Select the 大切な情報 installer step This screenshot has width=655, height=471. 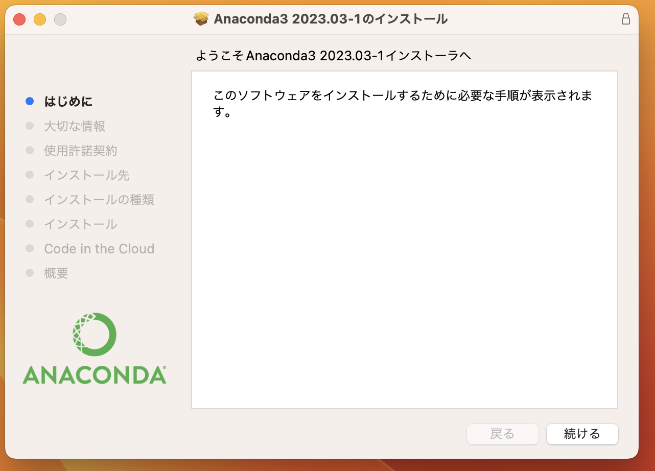click(x=75, y=126)
